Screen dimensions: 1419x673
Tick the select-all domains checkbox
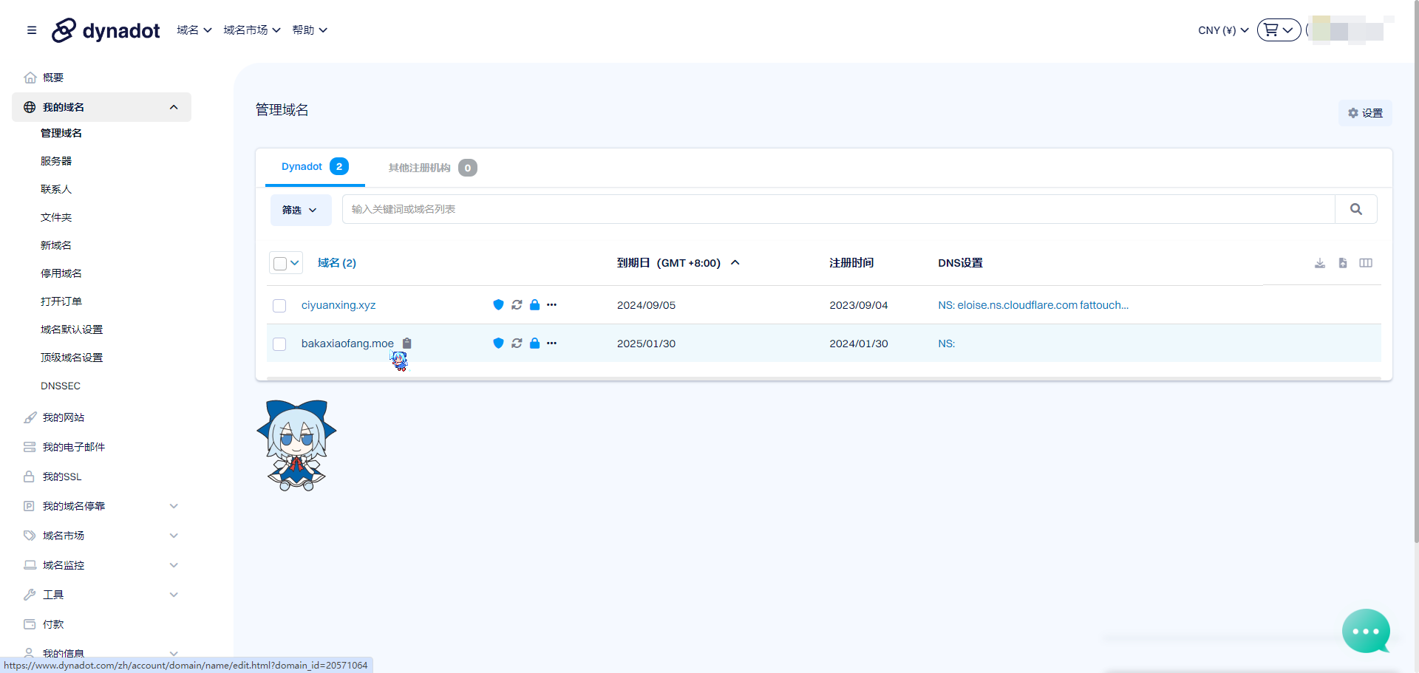[280, 264]
